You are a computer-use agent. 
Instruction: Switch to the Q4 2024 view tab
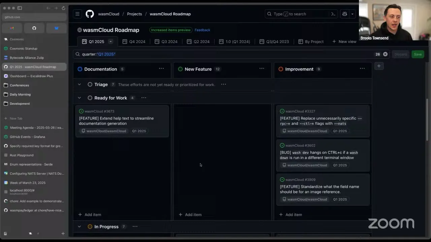(x=134, y=42)
